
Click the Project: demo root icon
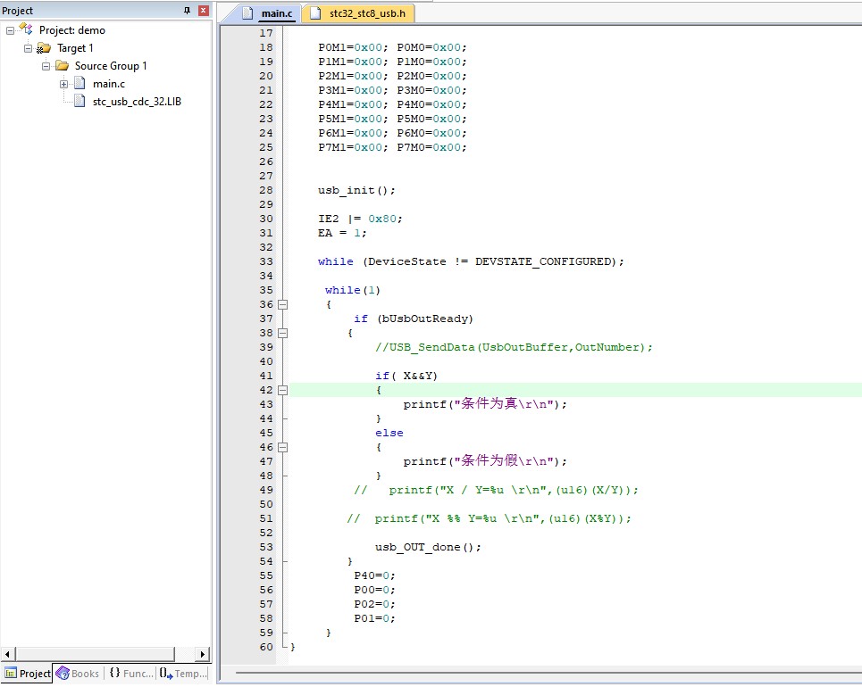click(26, 29)
